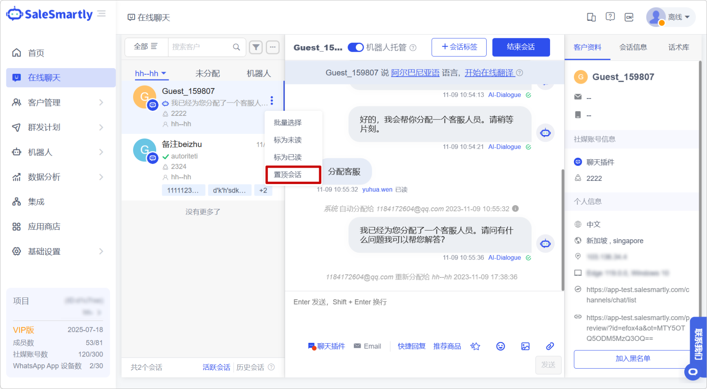This screenshot has width=707, height=389.
Task: Click the 开始在线翻译 link
Action: point(489,73)
